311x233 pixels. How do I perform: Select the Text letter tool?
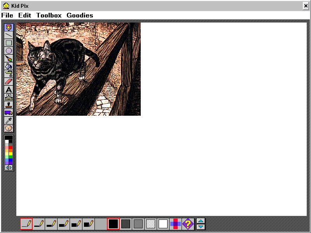coord(9,89)
